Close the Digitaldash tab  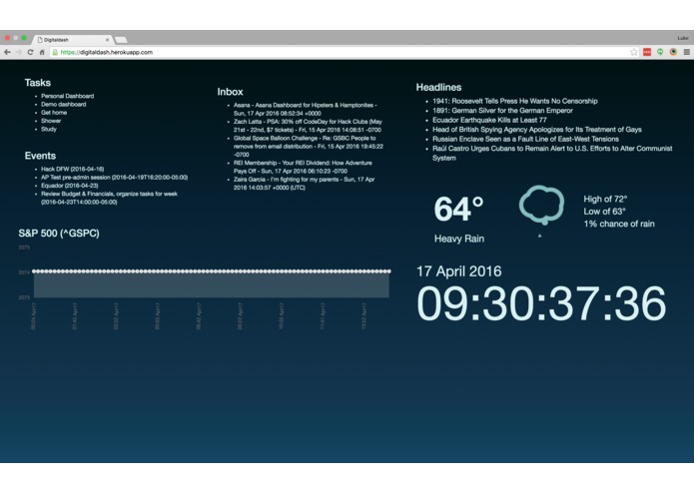pos(107,40)
